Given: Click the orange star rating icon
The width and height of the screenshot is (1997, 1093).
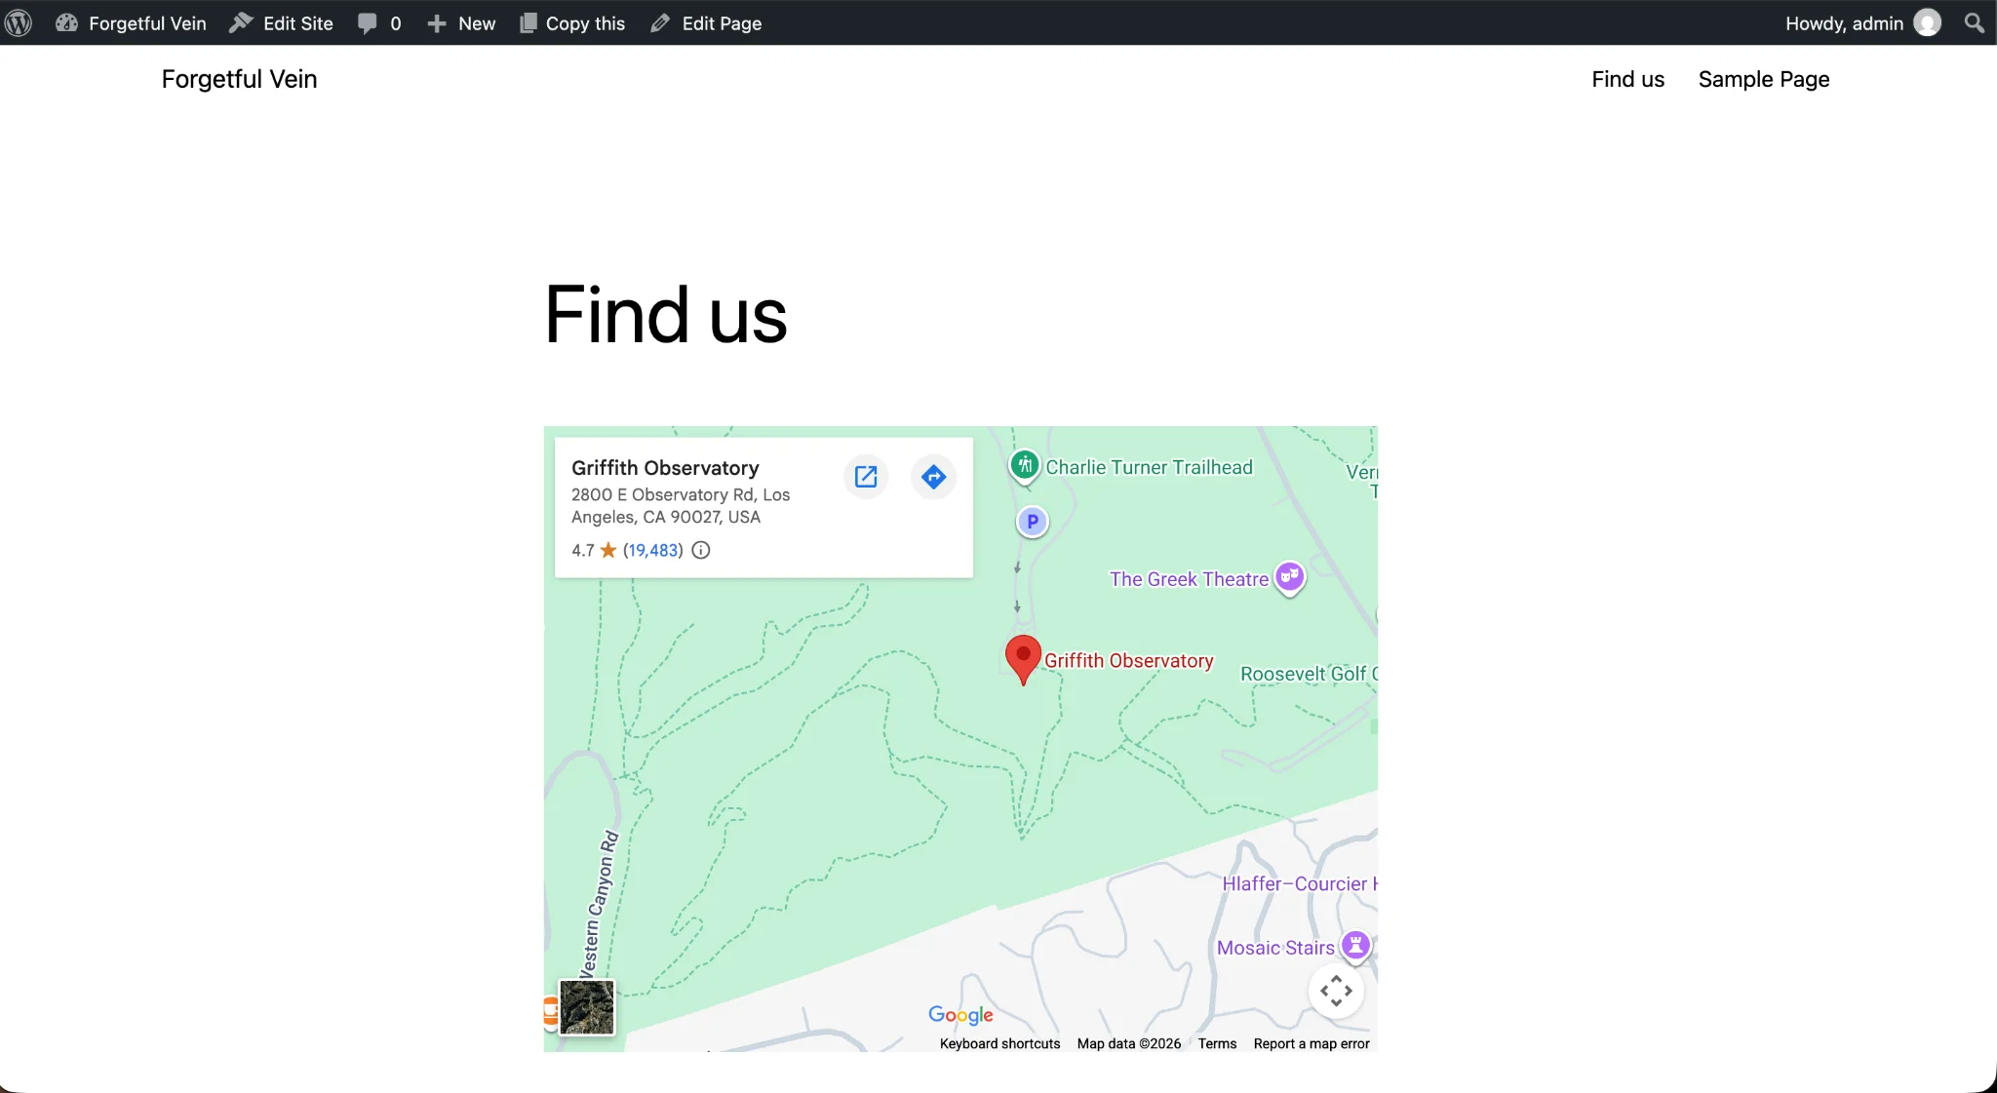Looking at the screenshot, I should pos(608,550).
